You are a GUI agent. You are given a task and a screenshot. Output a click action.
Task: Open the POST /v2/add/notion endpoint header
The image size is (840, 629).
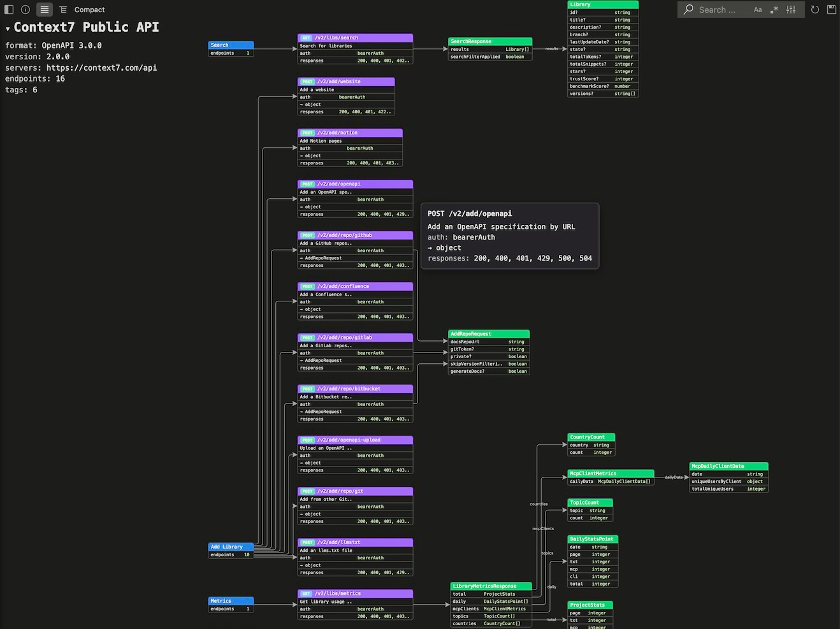click(350, 133)
